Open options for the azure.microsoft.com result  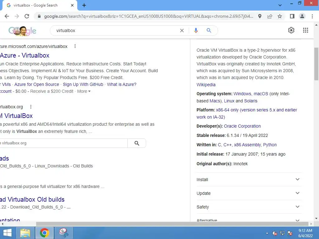pyautogui.click(x=75, y=46)
